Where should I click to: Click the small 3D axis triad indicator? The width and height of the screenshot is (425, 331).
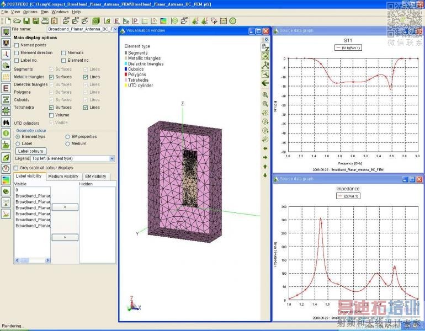point(134,303)
